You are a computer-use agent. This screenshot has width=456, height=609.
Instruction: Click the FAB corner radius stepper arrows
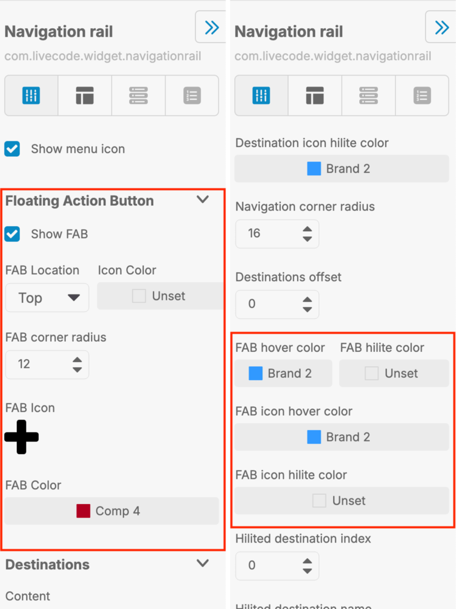tap(77, 364)
